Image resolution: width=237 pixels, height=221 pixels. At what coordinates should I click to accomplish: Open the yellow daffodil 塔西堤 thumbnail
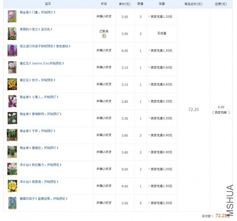[x=12, y=186]
